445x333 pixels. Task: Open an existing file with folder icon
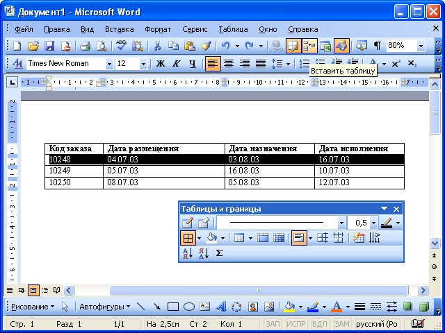pyautogui.click(x=33, y=46)
